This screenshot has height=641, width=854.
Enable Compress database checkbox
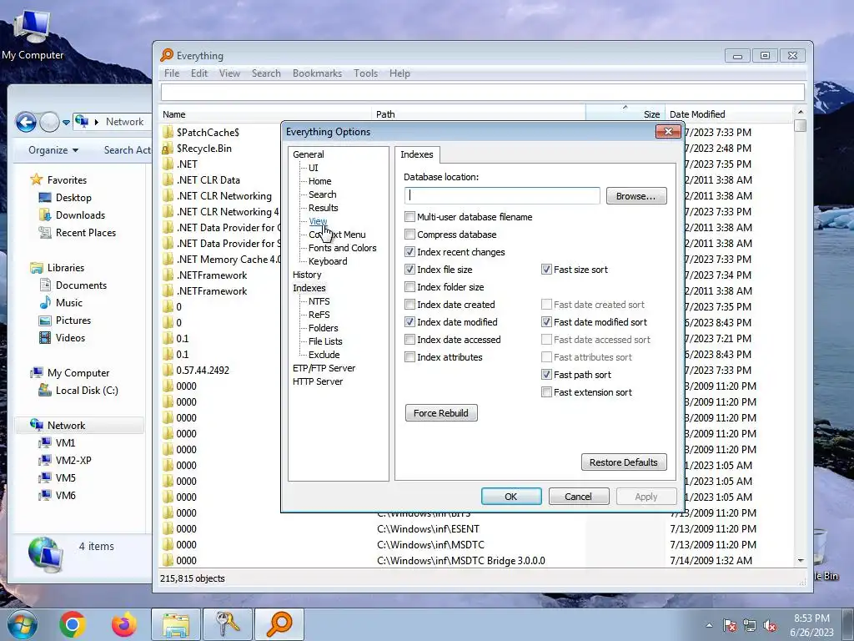coord(409,235)
